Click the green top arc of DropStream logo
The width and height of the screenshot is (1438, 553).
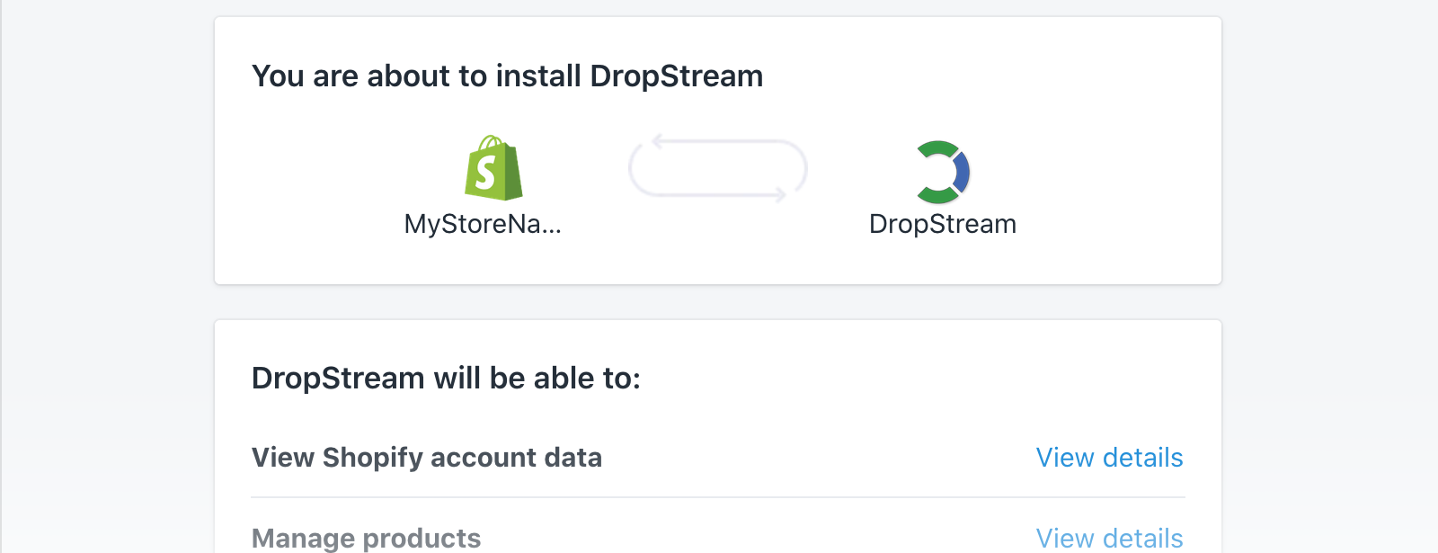[938, 148]
